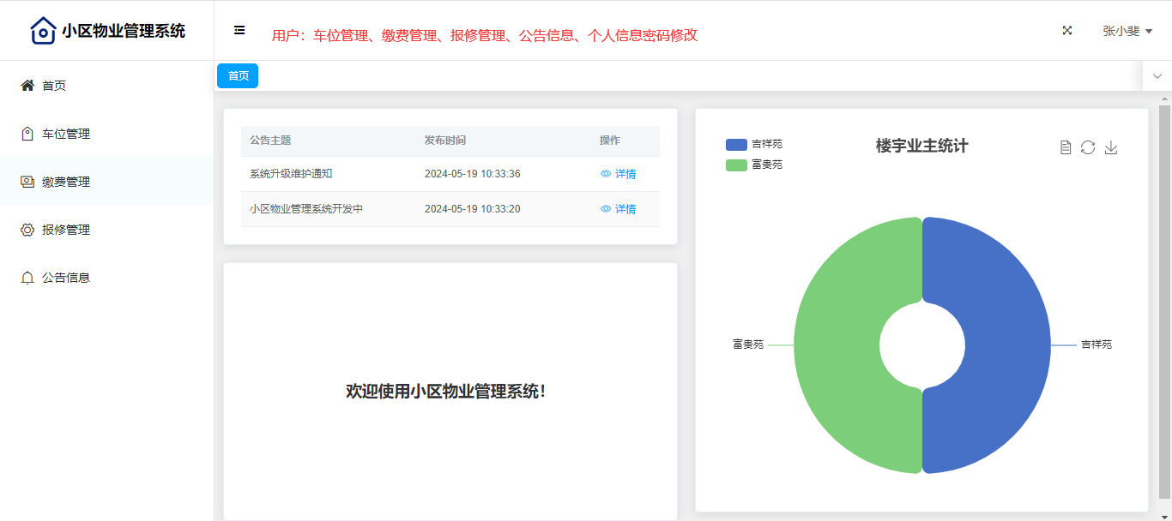Refresh the 楼宇业主统计 chart
The height and width of the screenshot is (521, 1172).
pos(1088,147)
